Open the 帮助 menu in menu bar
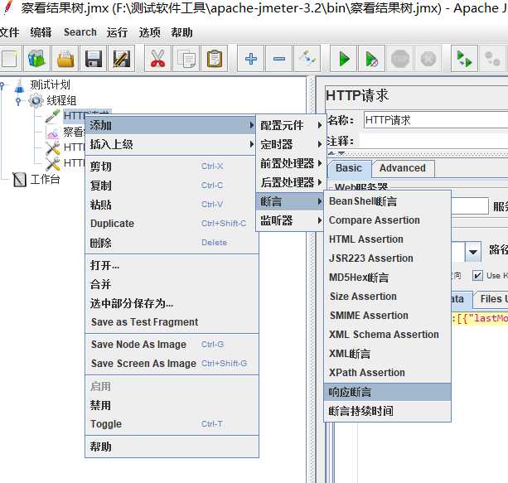 [x=181, y=32]
